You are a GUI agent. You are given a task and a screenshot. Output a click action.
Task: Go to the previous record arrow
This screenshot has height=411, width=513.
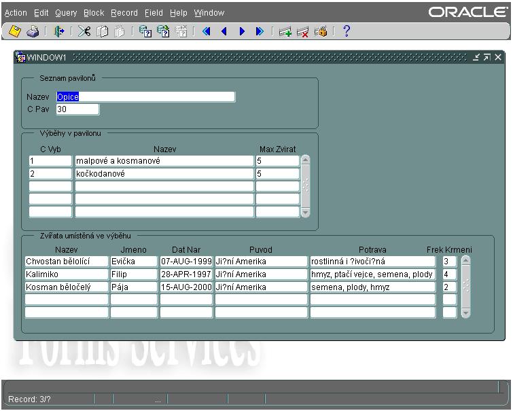(x=224, y=31)
